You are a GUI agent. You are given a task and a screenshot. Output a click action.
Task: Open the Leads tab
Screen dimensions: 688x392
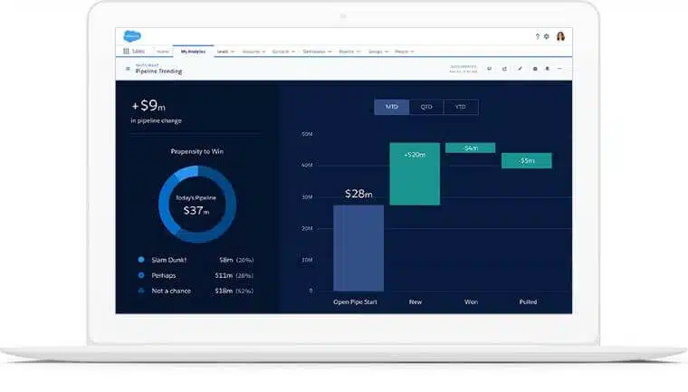(x=223, y=52)
